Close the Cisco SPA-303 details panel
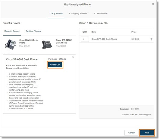The width and height of the screenshot is (160, 140). (73, 57)
